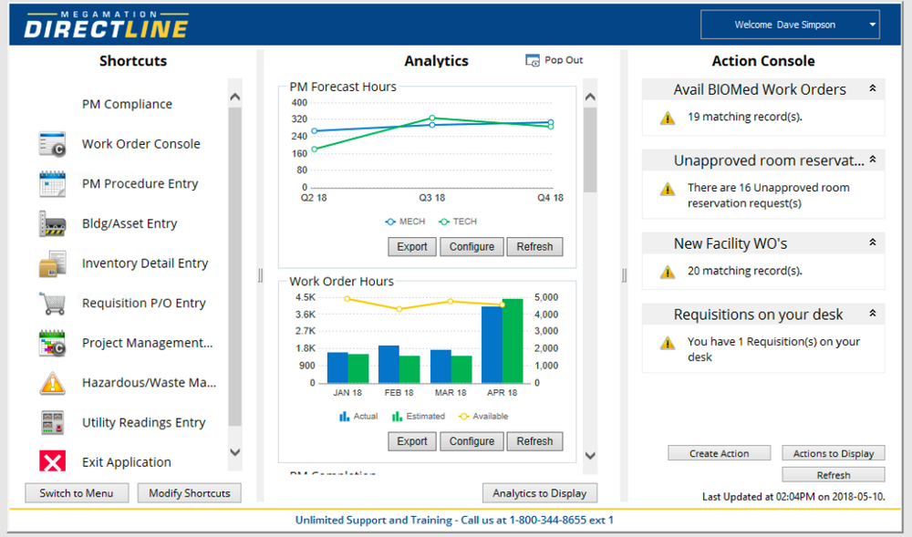This screenshot has width=912, height=537.
Task: Toggle the Available series in Work Order legend
Action: click(483, 416)
